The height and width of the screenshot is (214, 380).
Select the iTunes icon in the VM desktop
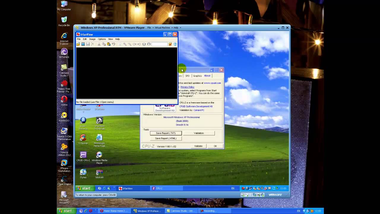click(x=83, y=174)
